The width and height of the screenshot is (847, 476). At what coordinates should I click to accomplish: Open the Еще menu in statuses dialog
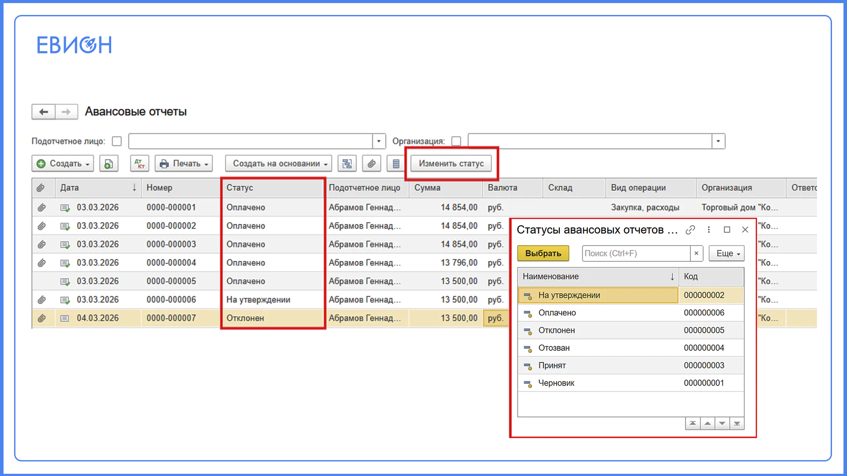pos(727,253)
